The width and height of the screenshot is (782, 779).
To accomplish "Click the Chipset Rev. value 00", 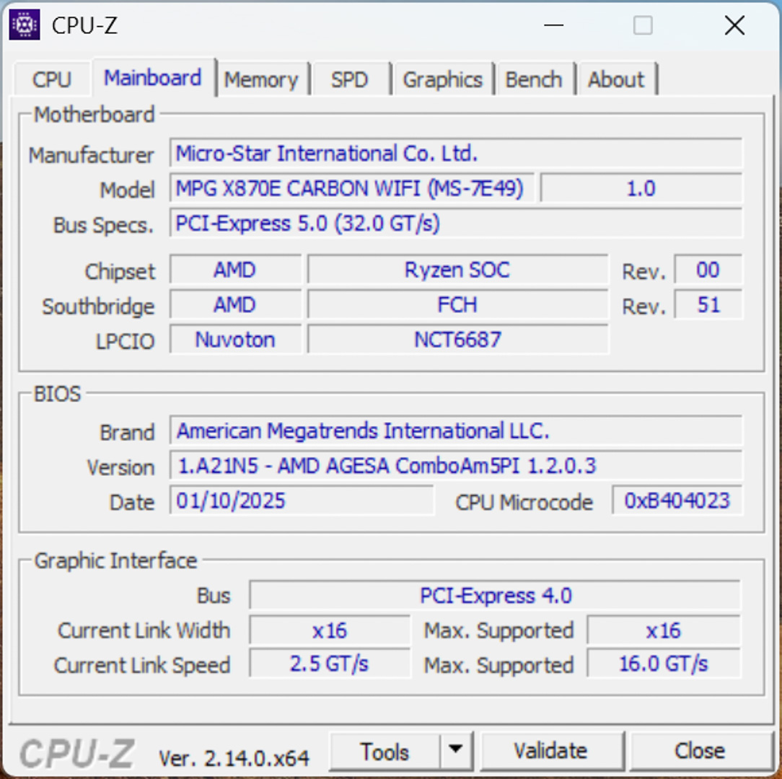I will pos(708,270).
